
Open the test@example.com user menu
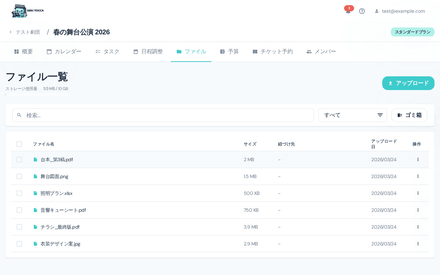coord(400,11)
